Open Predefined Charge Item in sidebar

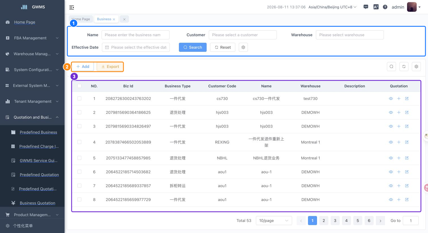(x=39, y=146)
